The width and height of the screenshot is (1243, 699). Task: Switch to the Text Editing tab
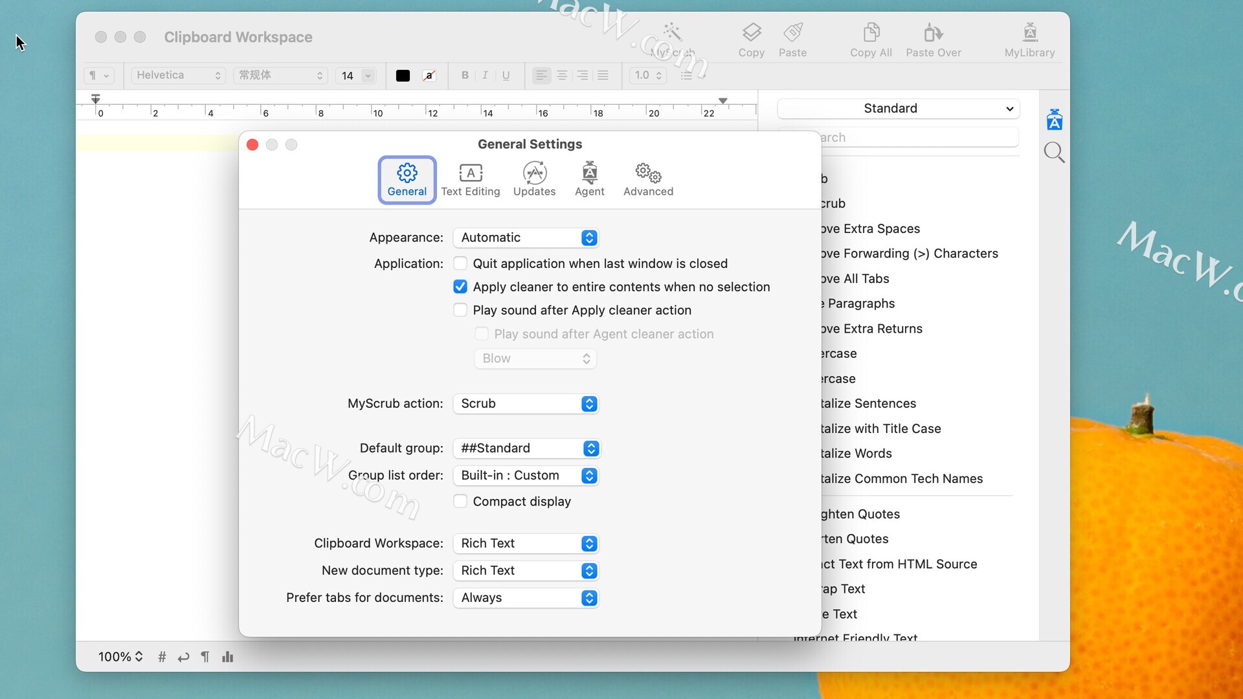(471, 180)
